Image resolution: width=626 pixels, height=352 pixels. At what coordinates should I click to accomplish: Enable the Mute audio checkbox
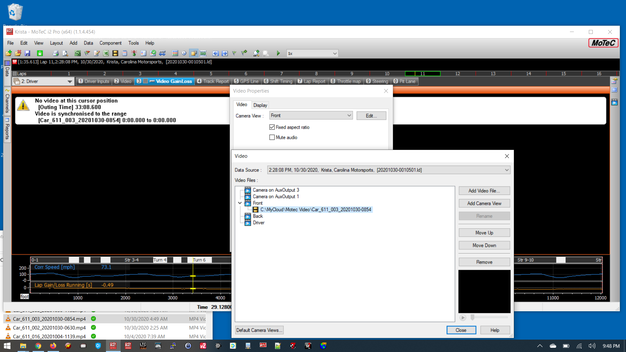click(x=272, y=137)
